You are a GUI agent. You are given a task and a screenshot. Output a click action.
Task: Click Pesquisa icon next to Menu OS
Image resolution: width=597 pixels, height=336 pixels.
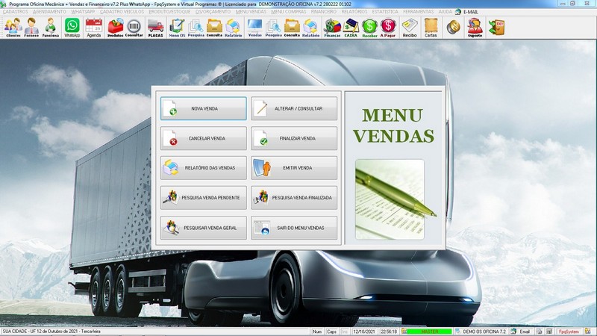(196, 28)
